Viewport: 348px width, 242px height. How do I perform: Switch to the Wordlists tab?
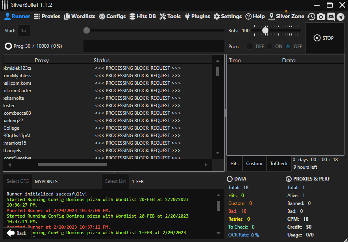coord(80,17)
